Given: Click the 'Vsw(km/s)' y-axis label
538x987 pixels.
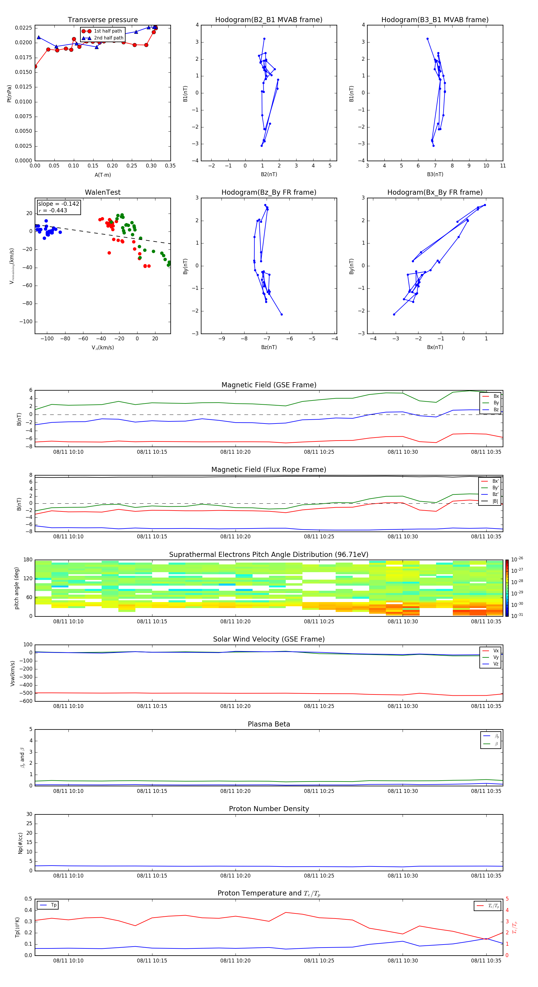Looking at the screenshot, I should 12,673.
